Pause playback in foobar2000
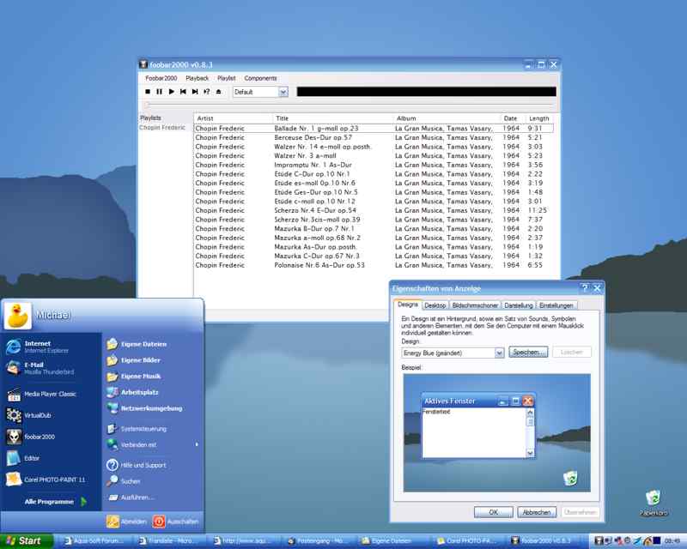Viewport: 687px width, 549px height. 160,92
